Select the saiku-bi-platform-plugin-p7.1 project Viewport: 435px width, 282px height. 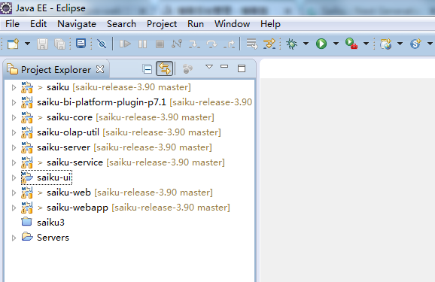click(102, 102)
